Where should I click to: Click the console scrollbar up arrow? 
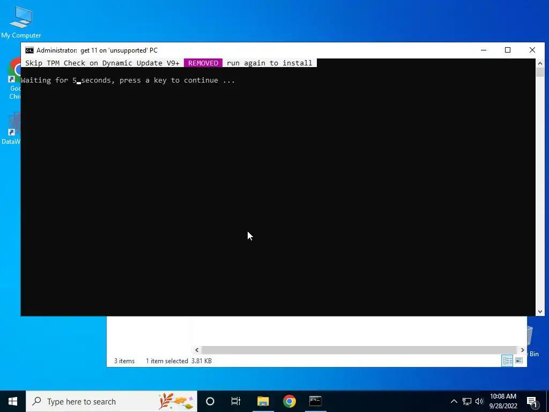(x=540, y=63)
